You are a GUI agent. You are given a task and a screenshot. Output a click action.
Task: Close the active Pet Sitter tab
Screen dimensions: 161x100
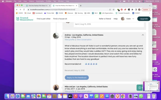click(76, 6)
